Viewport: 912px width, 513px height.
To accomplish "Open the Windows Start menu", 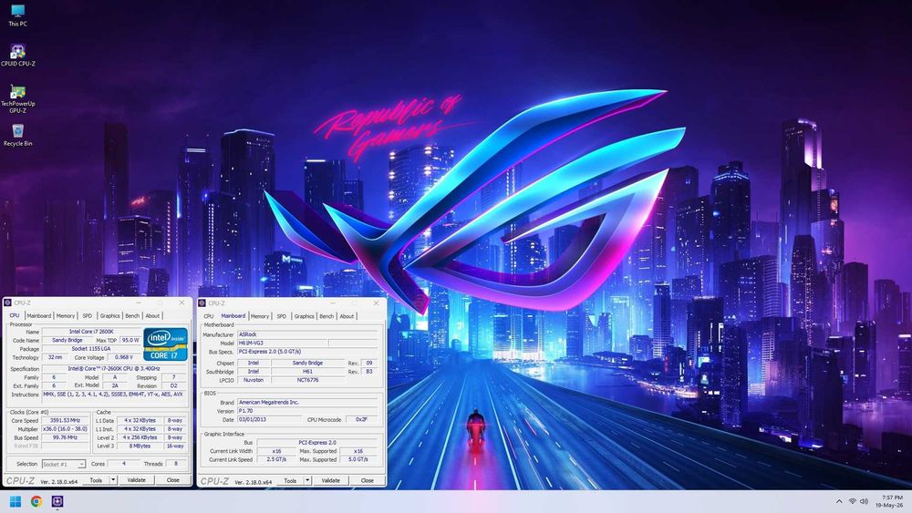I will click(16, 501).
